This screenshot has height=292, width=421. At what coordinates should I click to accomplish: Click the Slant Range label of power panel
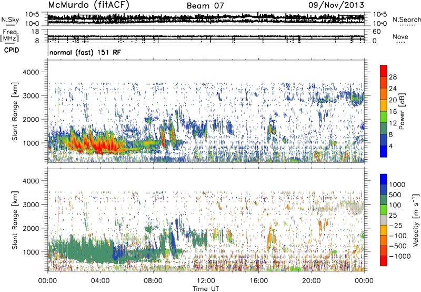(x=15, y=111)
